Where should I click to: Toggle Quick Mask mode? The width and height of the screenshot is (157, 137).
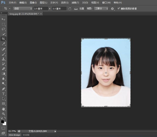3,128
